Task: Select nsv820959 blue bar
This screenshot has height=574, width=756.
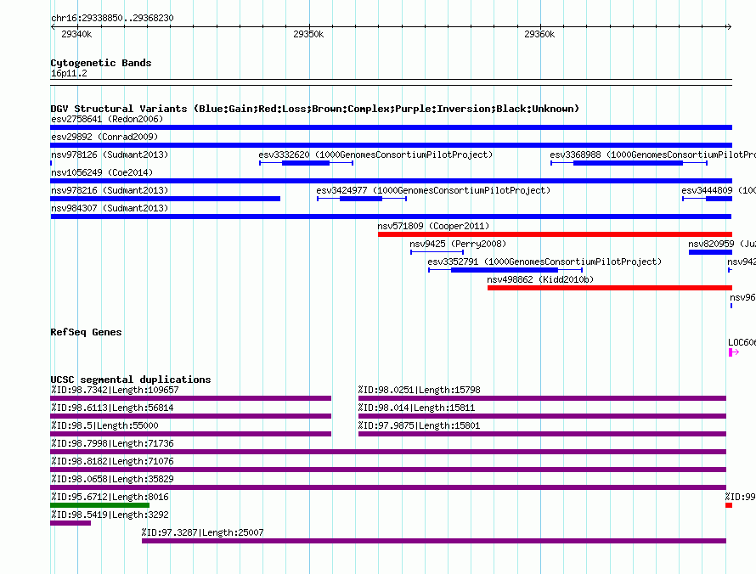Action: click(x=710, y=252)
